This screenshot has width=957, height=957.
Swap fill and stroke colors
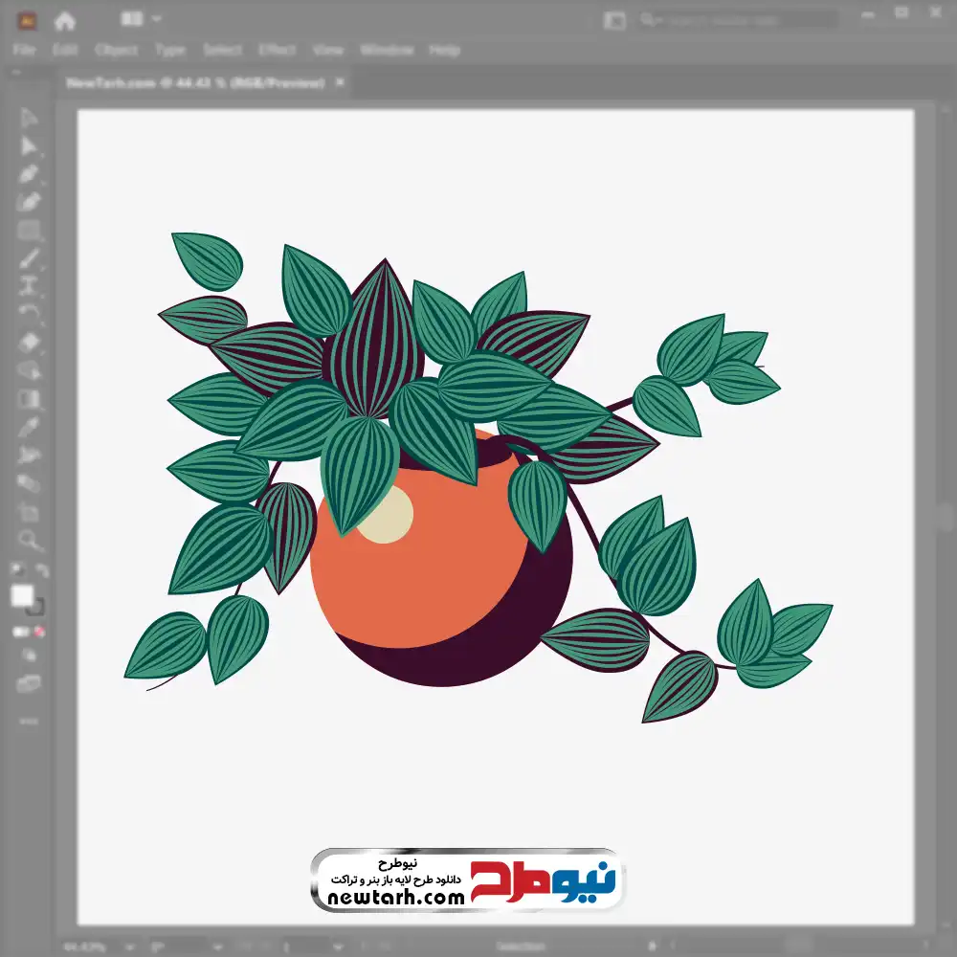pos(41,570)
